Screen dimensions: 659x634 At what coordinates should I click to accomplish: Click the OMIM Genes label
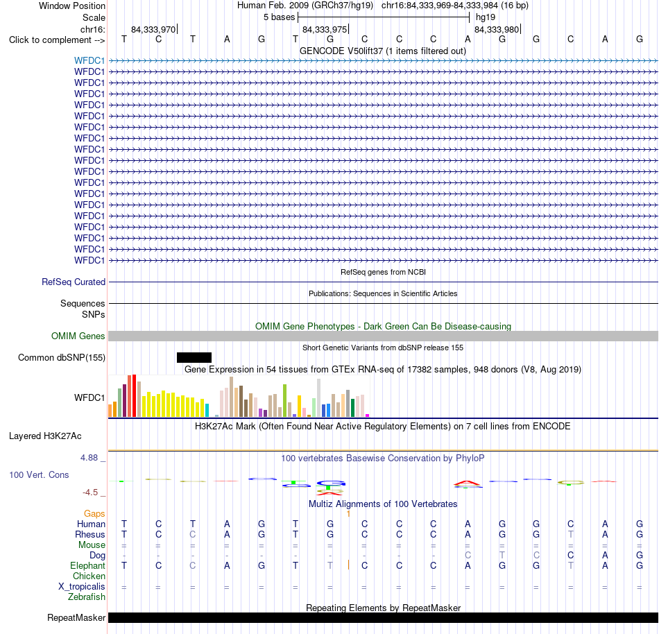pyautogui.click(x=78, y=336)
